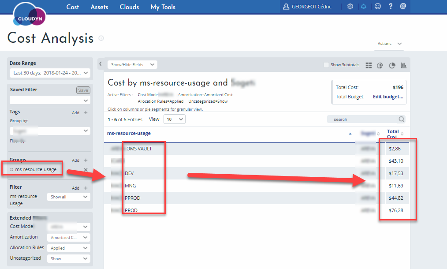The width and height of the screenshot is (447, 269).
Task: Select the DEV row
Action: 257,173
